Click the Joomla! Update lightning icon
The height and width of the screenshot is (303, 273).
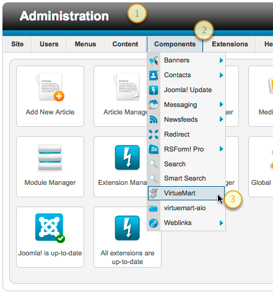[x=154, y=90]
